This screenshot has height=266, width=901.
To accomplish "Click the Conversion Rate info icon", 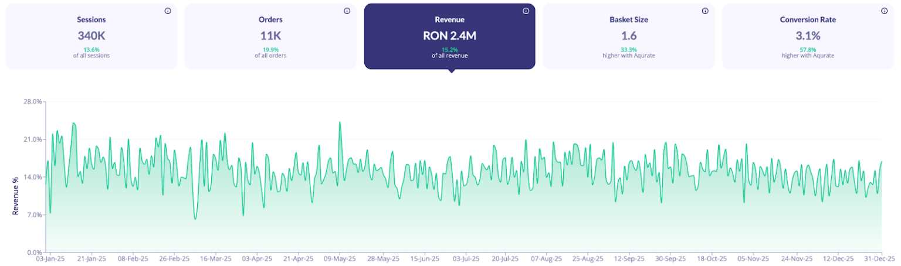I will point(885,11).
